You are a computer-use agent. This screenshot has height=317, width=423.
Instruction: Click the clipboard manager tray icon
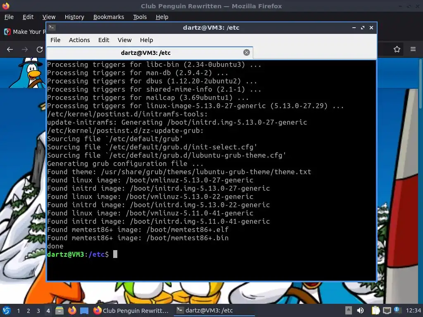375,310
